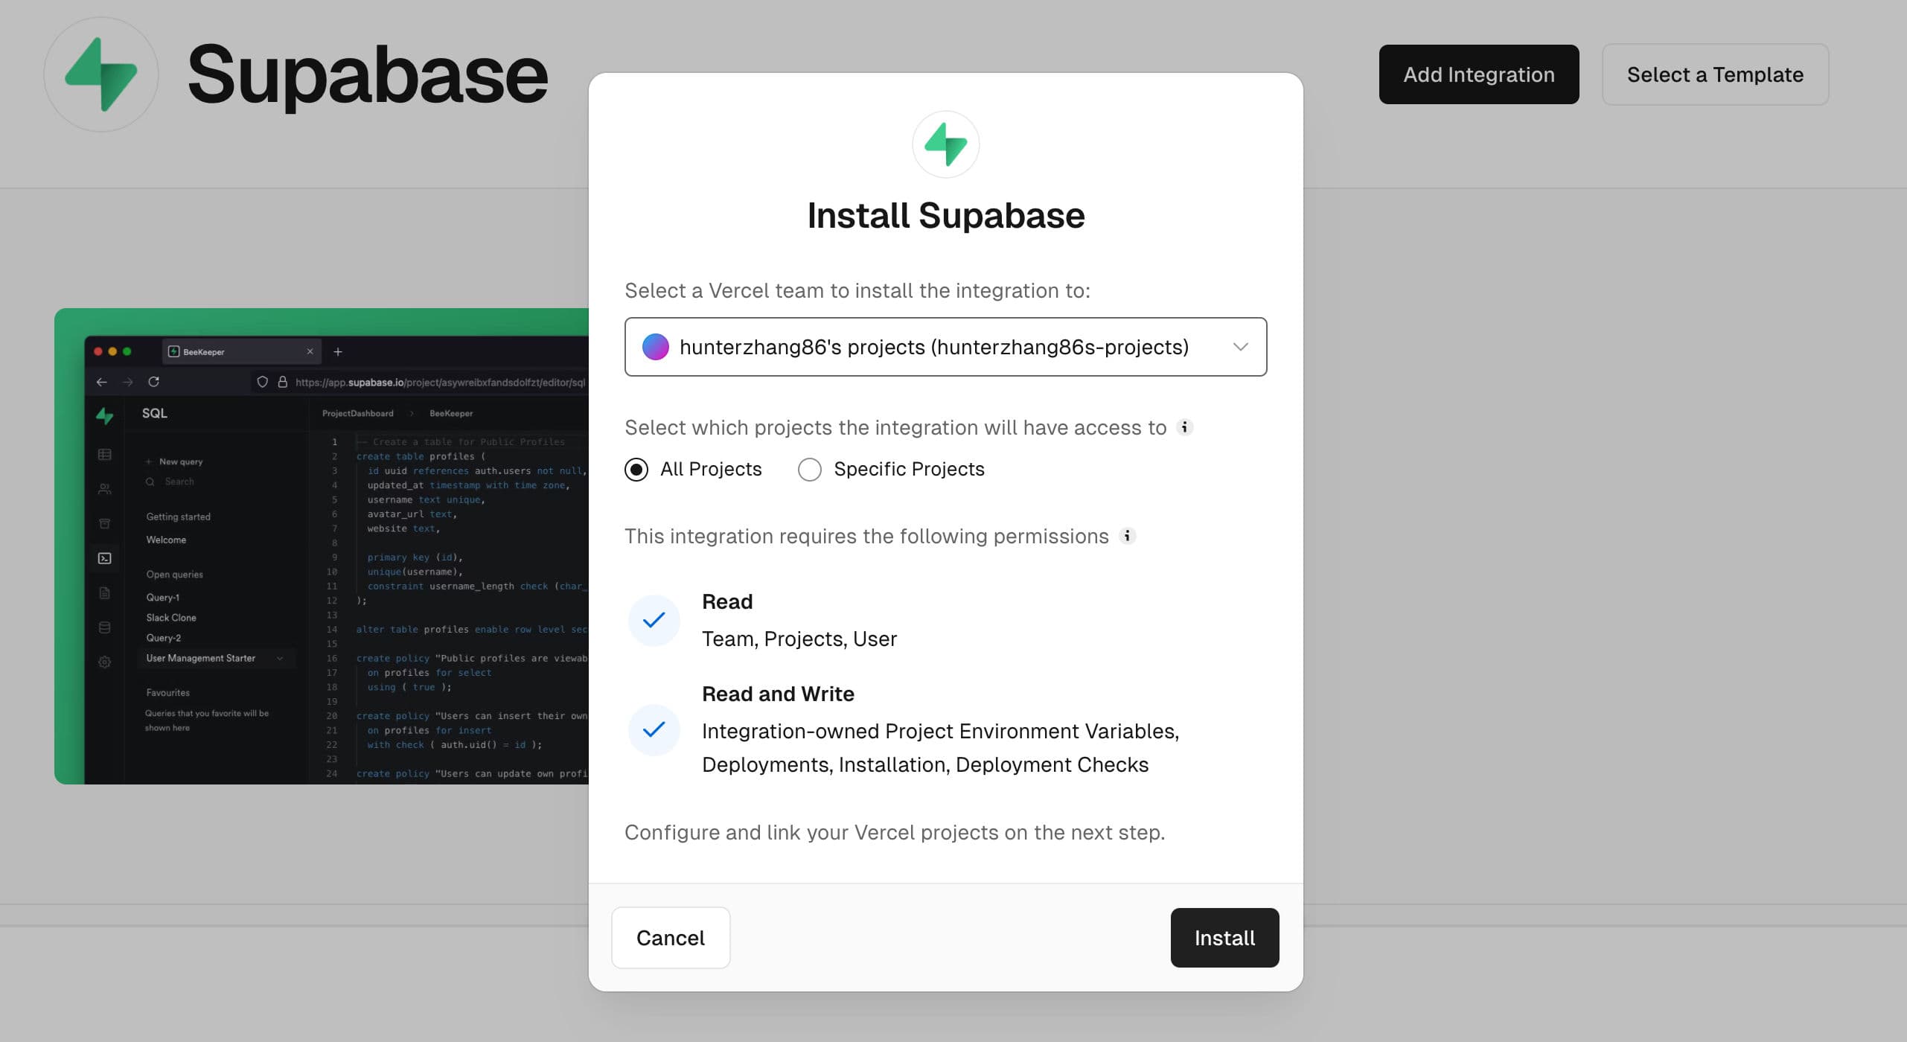Image resolution: width=1907 pixels, height=1042 pixels.
Task: Click the Read permission checkmark icon
Action: pos(654,620)
